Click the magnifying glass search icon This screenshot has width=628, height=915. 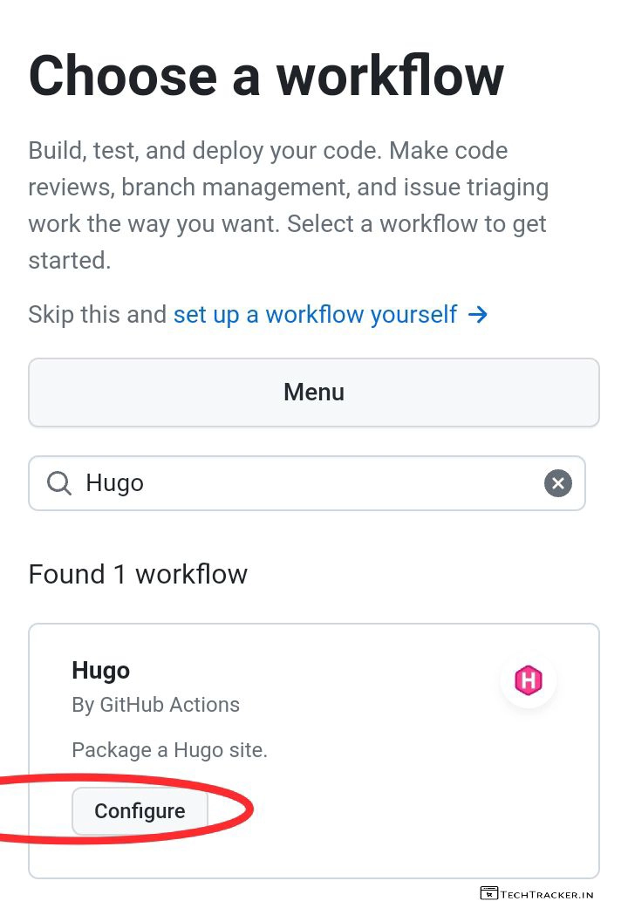[58, 483]
